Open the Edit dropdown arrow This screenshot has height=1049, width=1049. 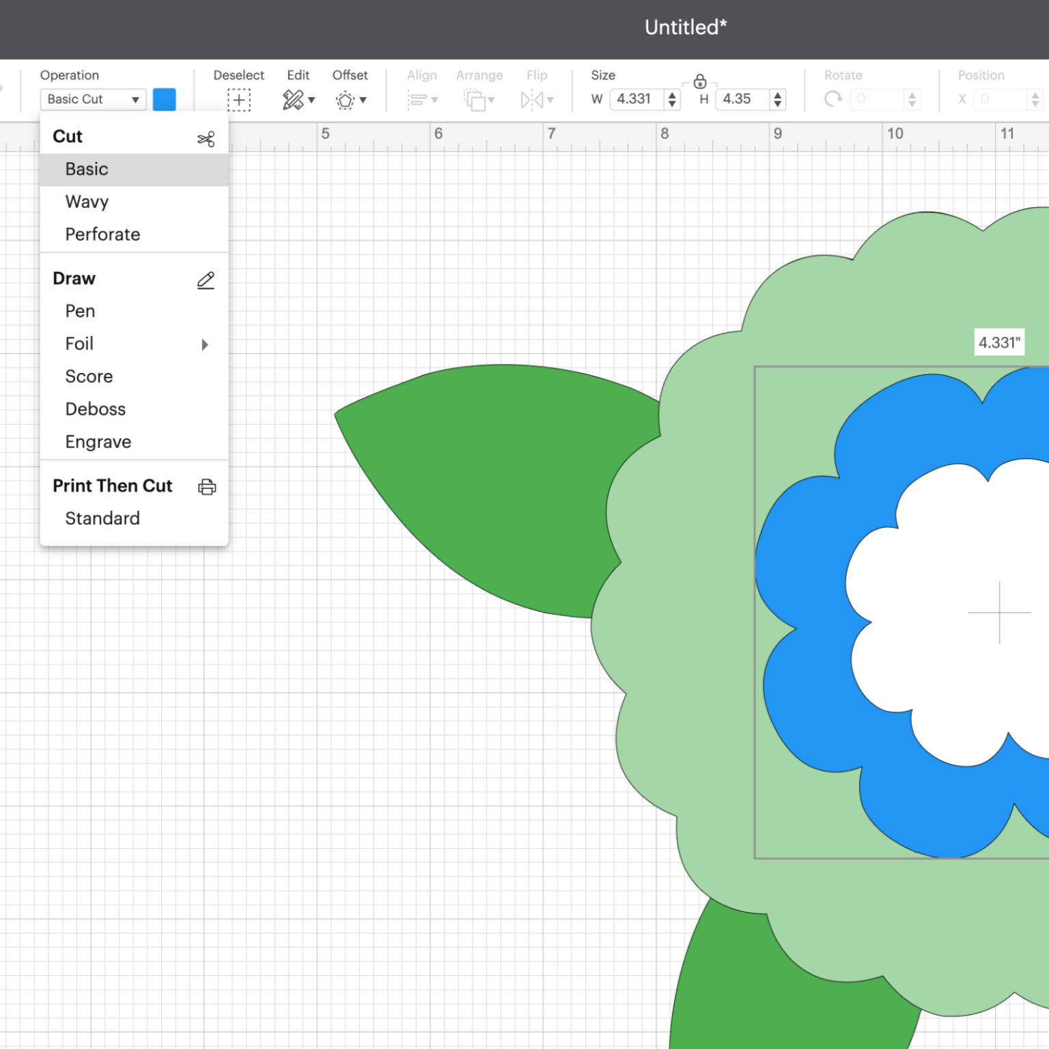pyautogui.click(x=312, y=101)
